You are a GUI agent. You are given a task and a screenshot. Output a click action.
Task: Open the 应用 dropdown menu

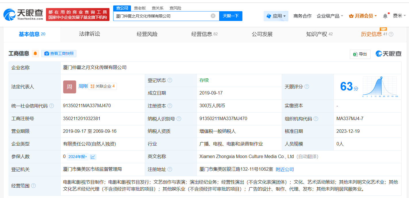276,16
